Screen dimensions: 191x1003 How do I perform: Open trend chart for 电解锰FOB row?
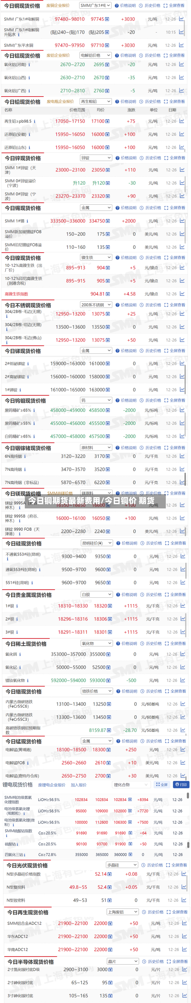point(183,763)
